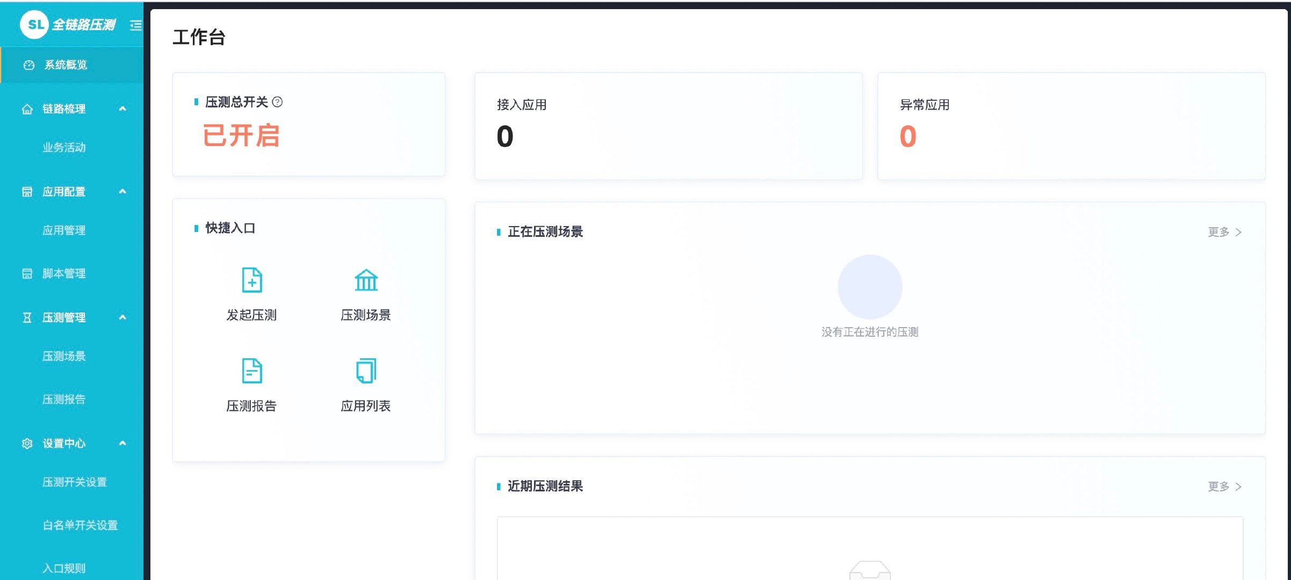
Task: Collapse the 压测管理 menu group chevron
Action: (x=122, y=317)
